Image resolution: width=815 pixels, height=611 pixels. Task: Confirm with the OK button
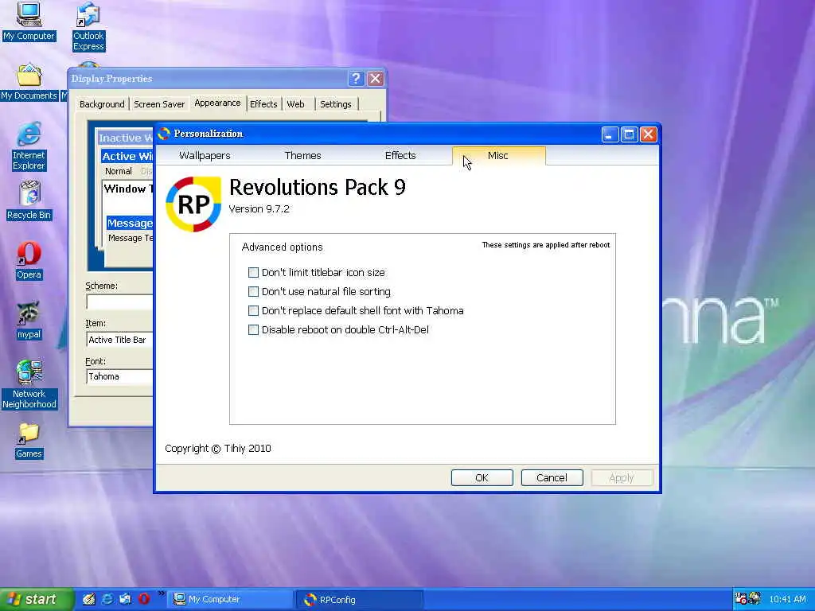click(482, 477)
